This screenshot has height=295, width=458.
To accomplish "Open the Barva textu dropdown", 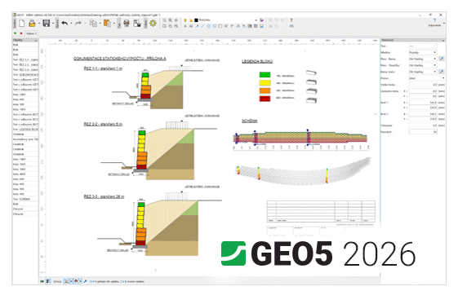I will click(x=423, y=72).
